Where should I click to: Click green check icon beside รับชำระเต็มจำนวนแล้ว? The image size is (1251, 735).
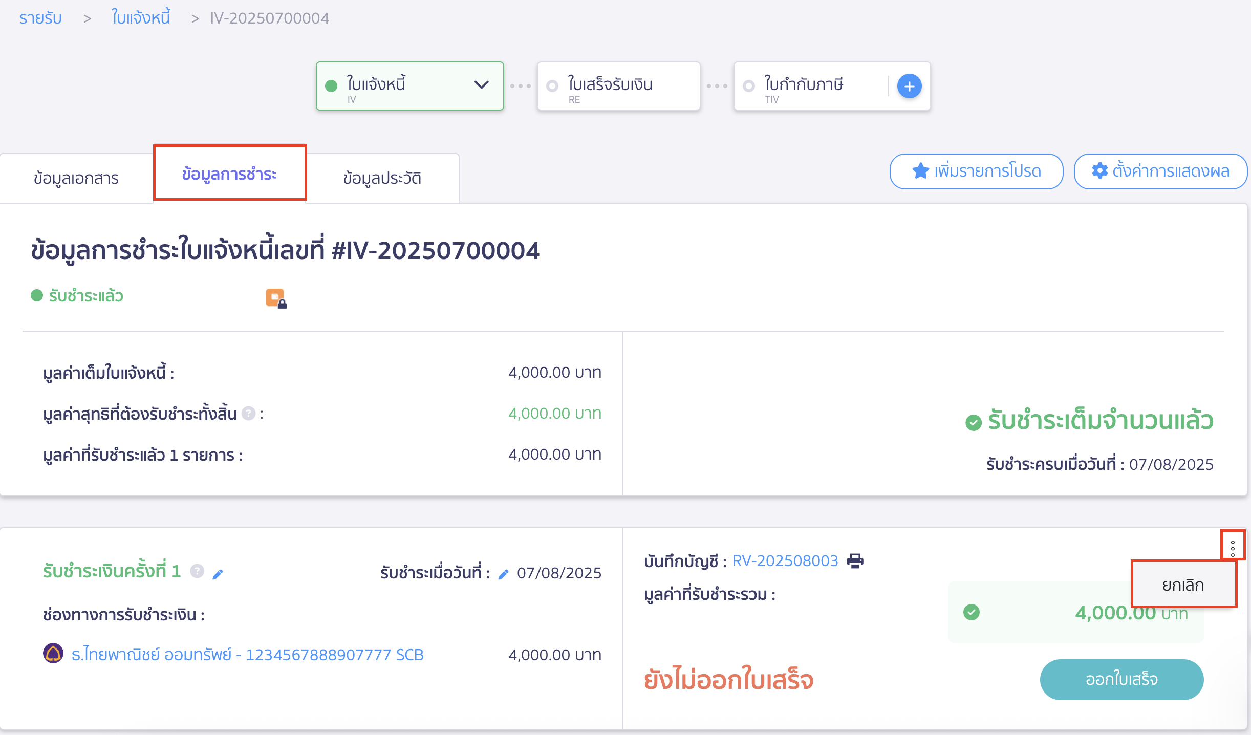coord(974,423)
